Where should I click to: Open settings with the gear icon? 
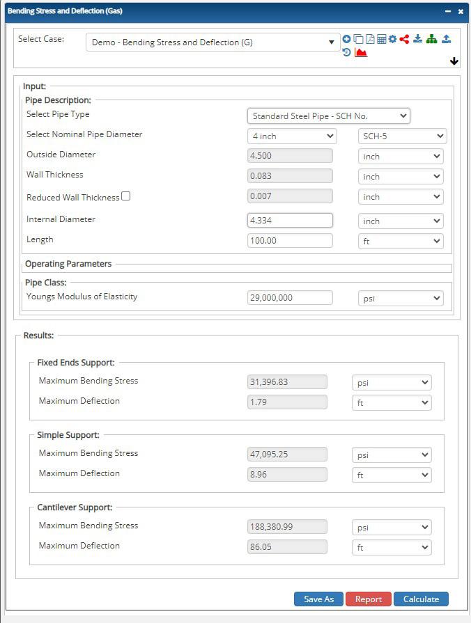click(393, 39)
